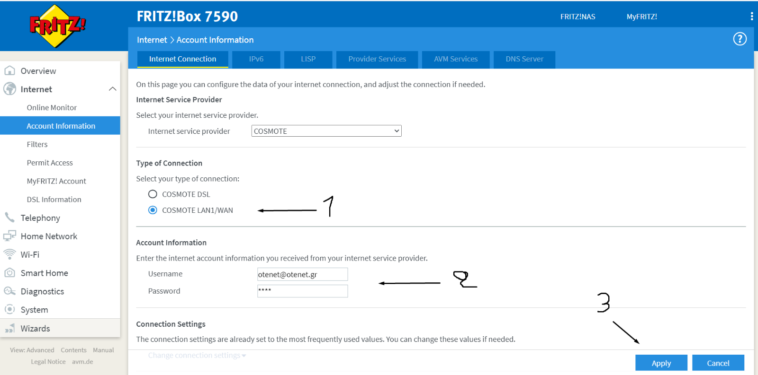Screen dimensions: 758x375
Task: Click the Apply button
Action: 661,363
